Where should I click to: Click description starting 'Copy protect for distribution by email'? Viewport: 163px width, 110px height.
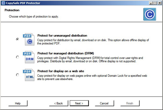click(x=93, y=42)
